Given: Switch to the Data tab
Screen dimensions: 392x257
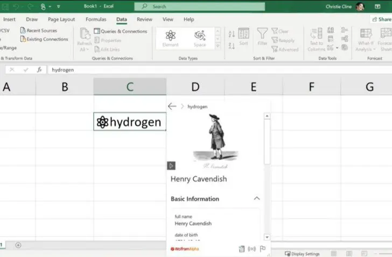Looking at the screenshot, I should click(122, 19).
